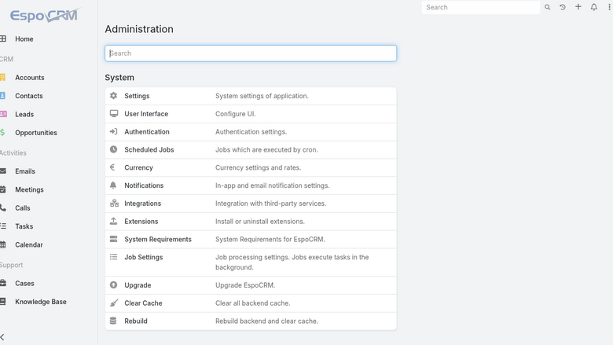The image size is (613, 345).
Task: Open the Integrations link
Action: 143,204
